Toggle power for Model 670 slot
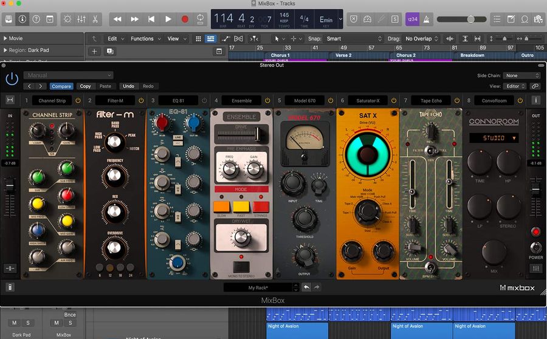Image resolution: width=547 pixels, height=339 pixels. [x=331, y=100]
